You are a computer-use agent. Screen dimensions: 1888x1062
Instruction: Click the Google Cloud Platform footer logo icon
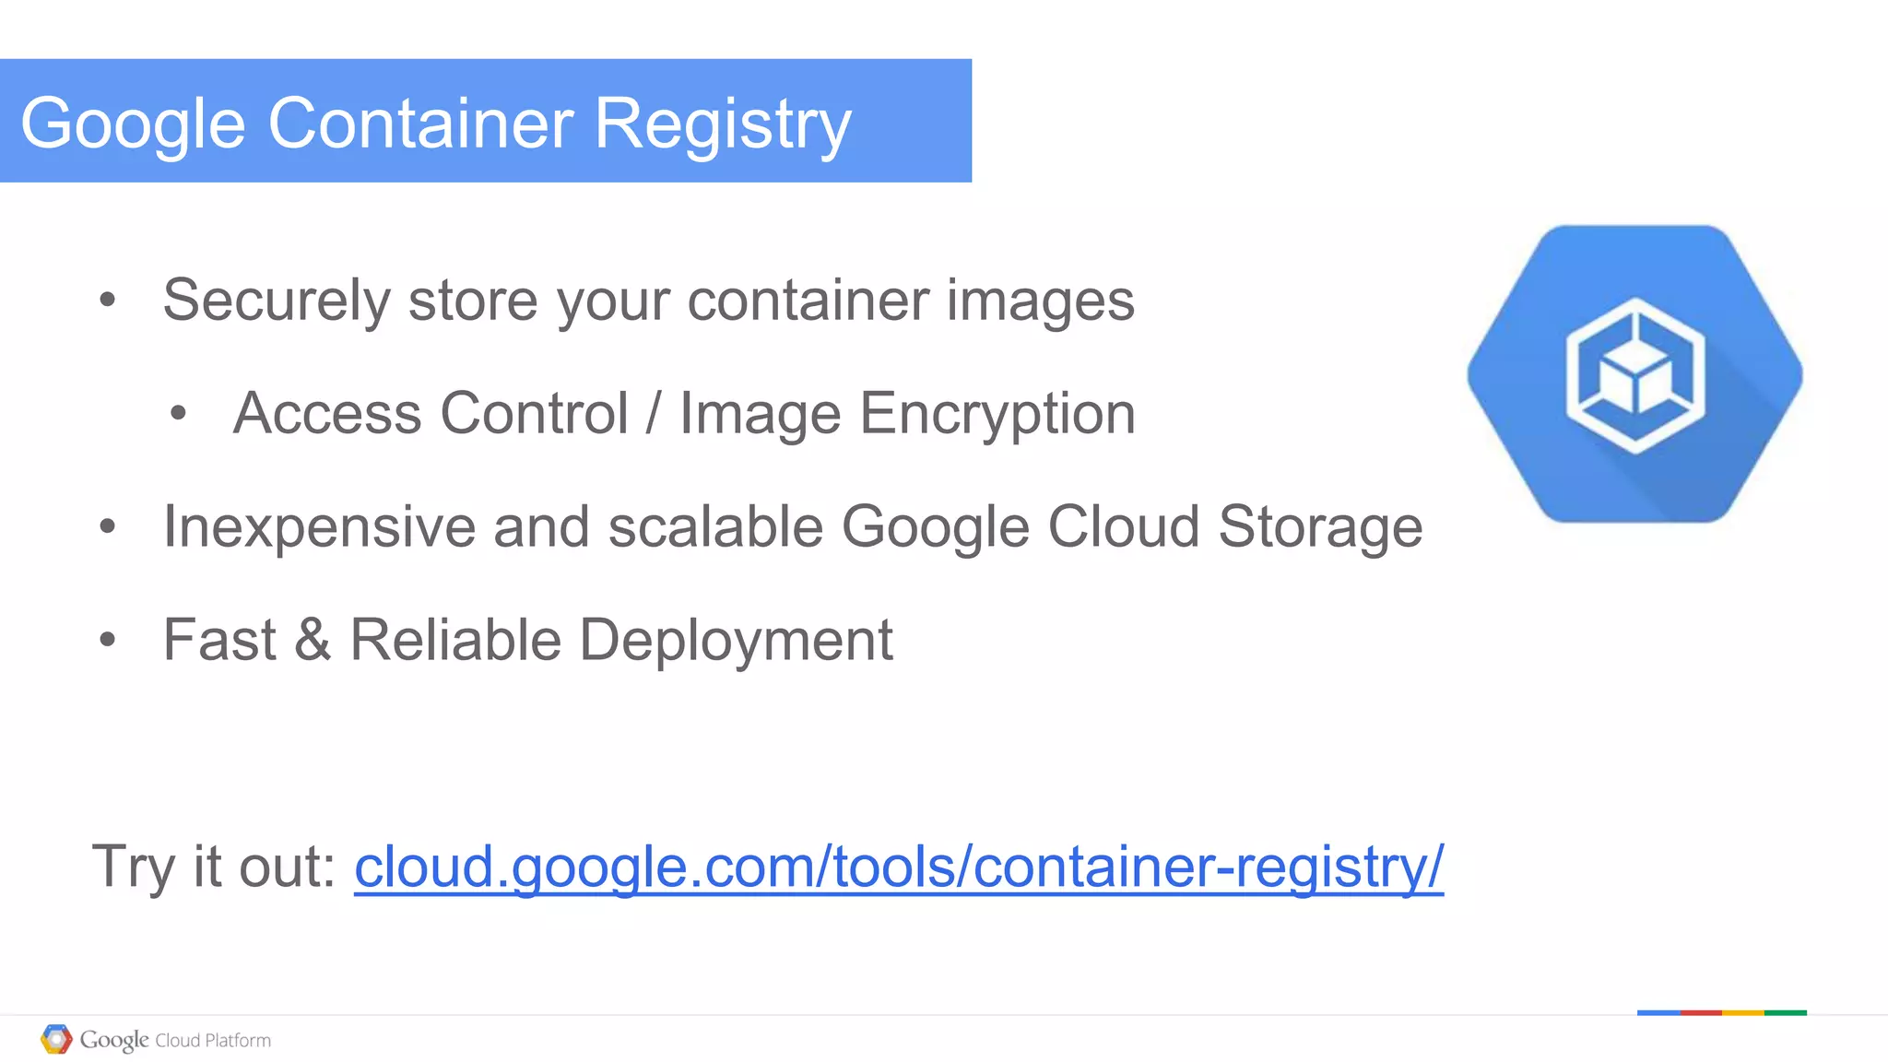(56, 1039)
